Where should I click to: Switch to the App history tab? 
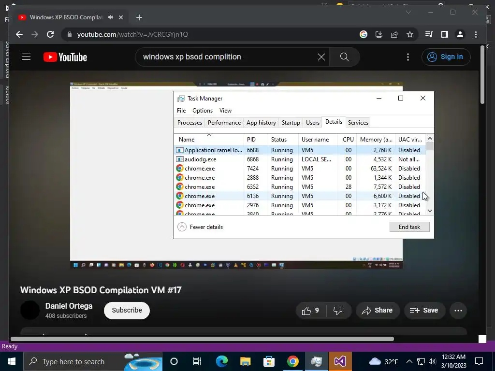pyautogui.click(x=261, y=122)
